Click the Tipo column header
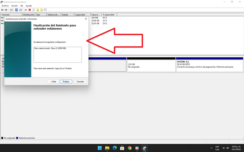244x152 pixels. pos(41,14)
